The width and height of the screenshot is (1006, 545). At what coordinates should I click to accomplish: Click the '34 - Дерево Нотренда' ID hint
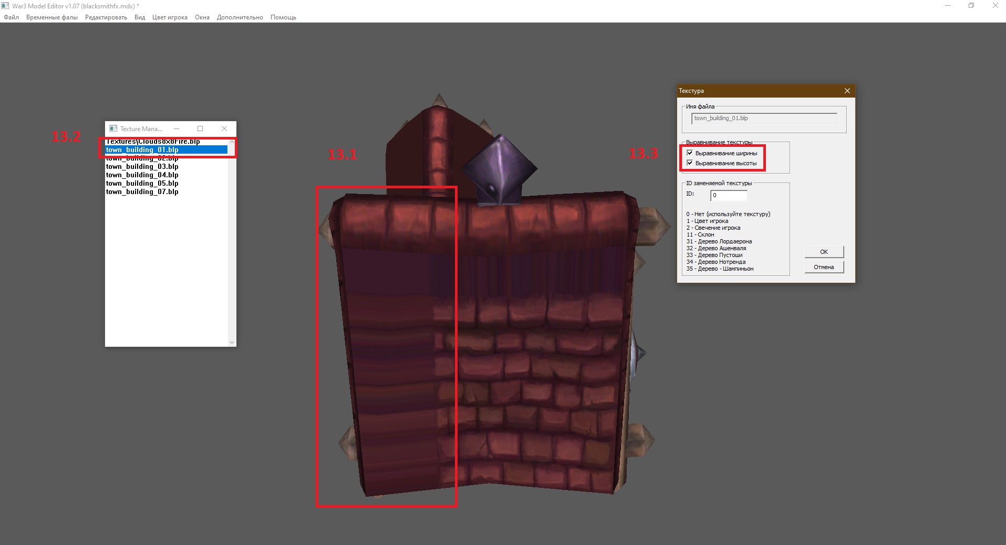(x=716, y=262)
